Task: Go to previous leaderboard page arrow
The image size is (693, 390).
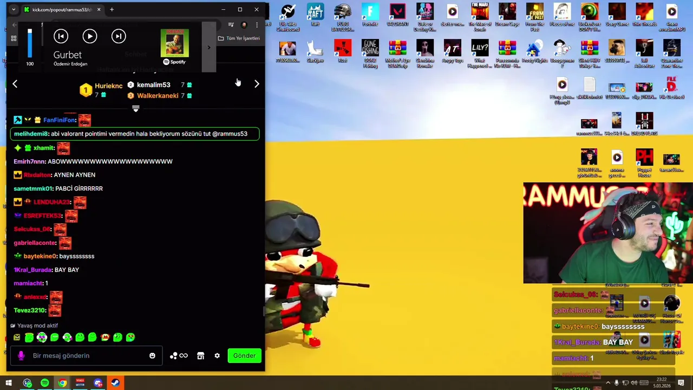Action: 15,84
